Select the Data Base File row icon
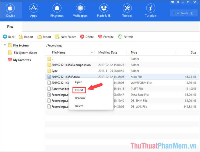200x152 pixels. tap(49, 95)
